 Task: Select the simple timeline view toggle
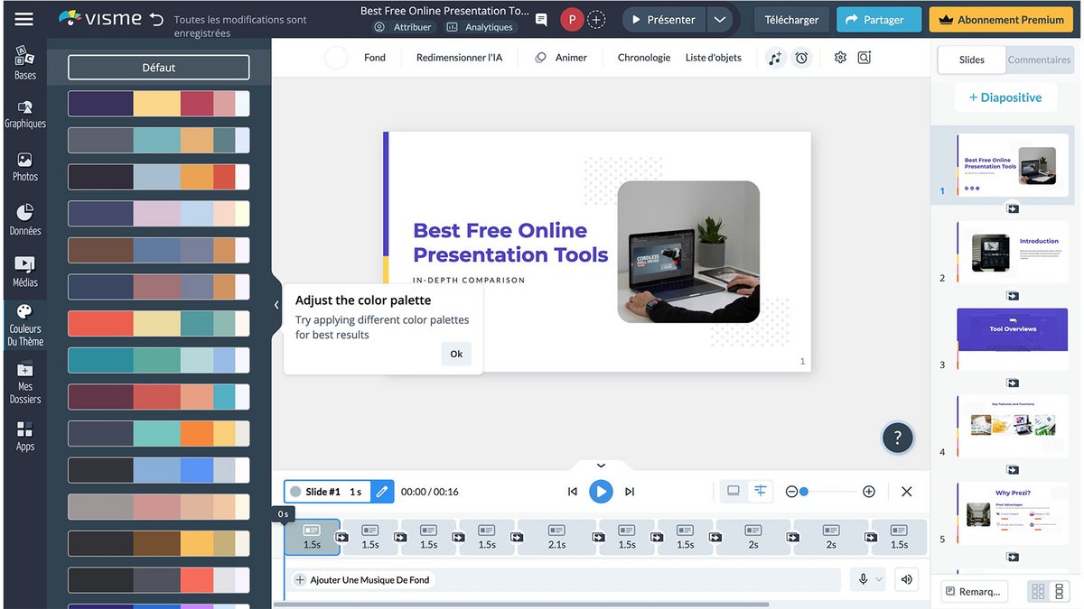tap(734, 491)
